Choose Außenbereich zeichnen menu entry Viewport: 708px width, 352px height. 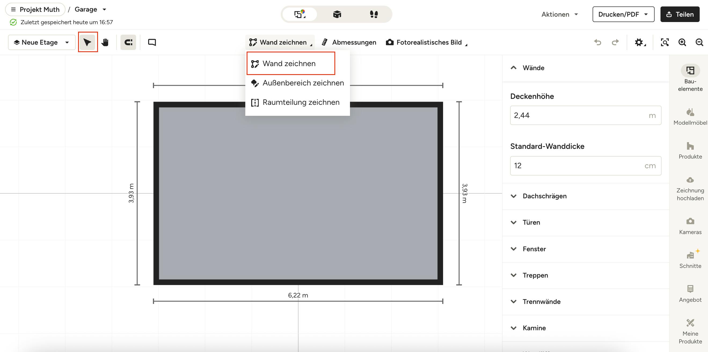pyautogui.click(x=297, y=83)
